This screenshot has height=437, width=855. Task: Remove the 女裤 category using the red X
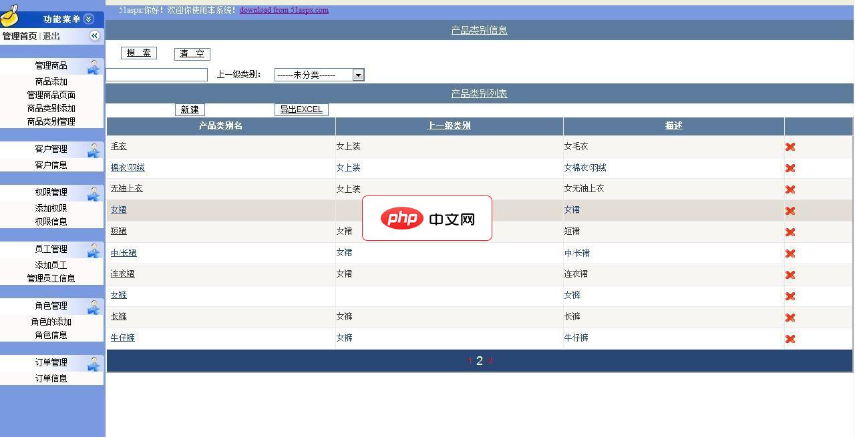coord(790,296)
